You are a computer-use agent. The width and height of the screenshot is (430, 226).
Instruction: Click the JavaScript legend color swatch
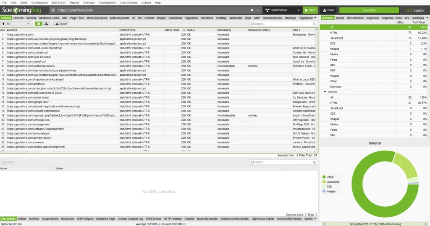click(324, 182)
